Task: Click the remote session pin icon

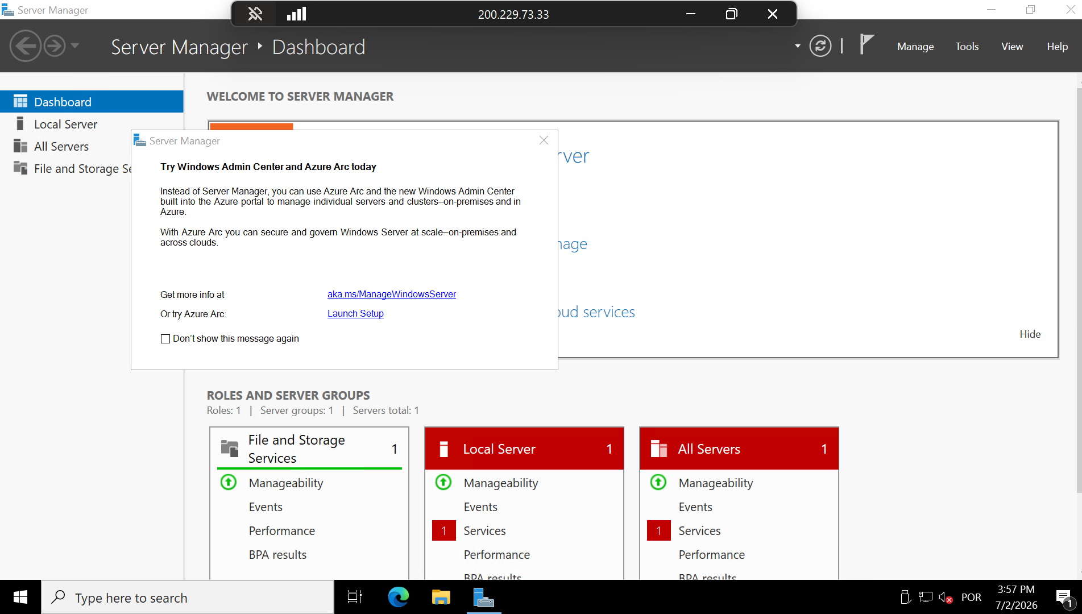Action: coord(255,14)
